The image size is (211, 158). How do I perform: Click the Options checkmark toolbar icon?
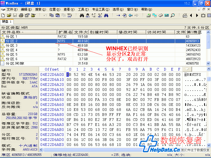coord(185,15)
